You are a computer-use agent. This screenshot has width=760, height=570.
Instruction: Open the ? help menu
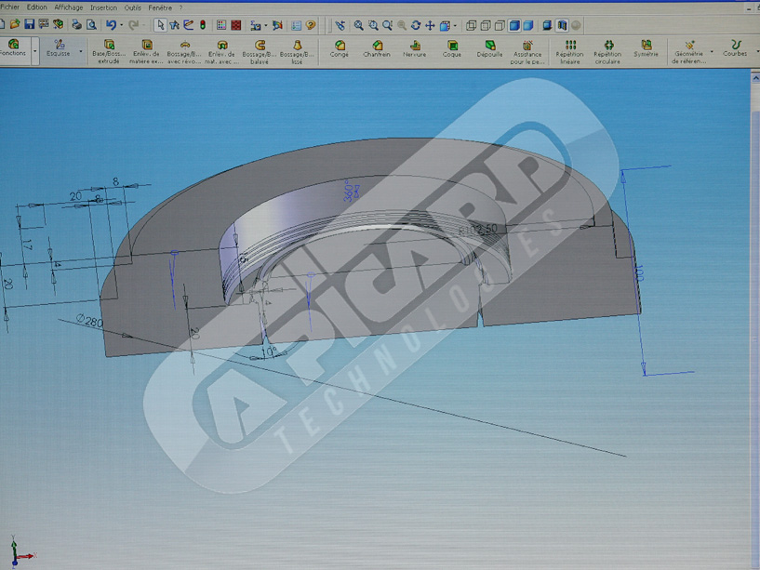[x=180, y=7]
